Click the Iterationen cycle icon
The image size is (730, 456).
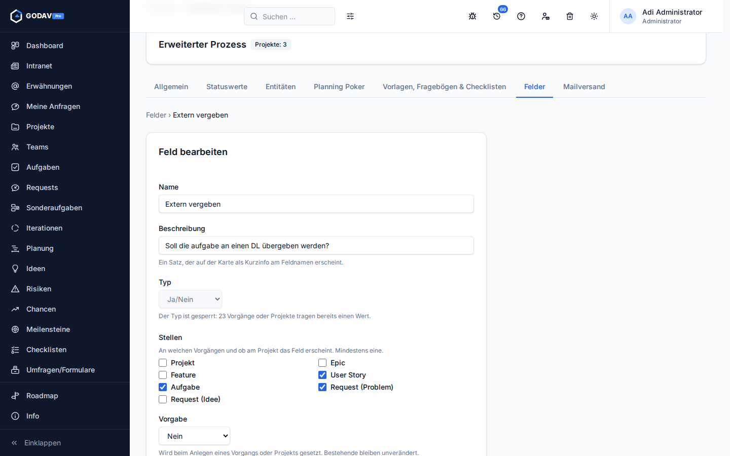15,228
